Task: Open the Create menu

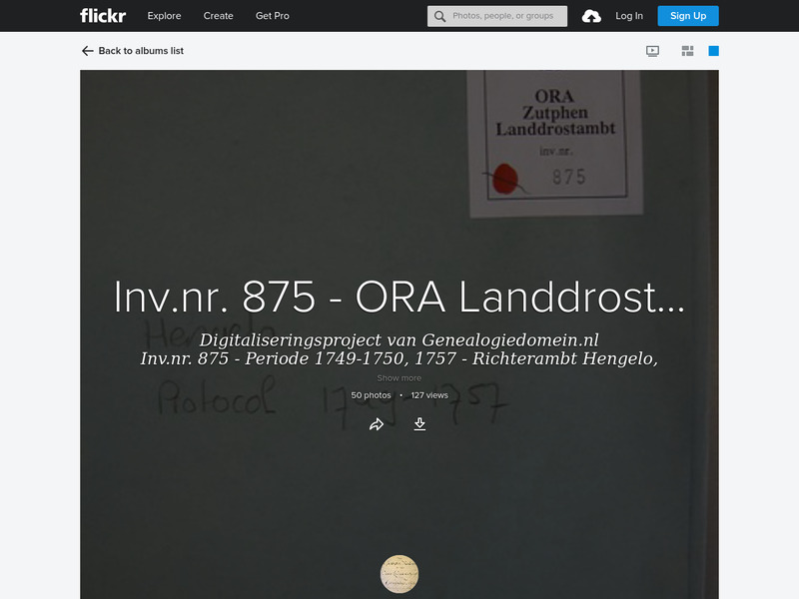Action: 218,15
